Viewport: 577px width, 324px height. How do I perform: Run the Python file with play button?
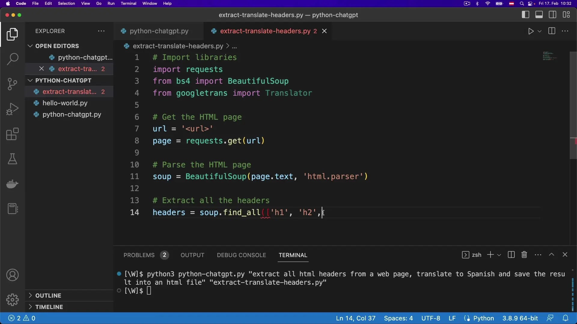coord(531,31)
